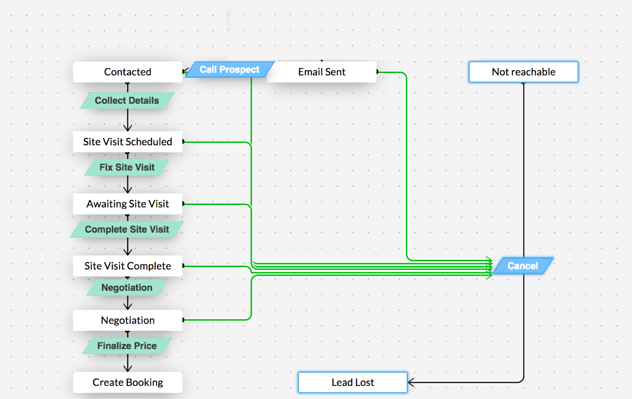
Task: Open the Complete Site Visit transition
Action: [x=127, y=229]
